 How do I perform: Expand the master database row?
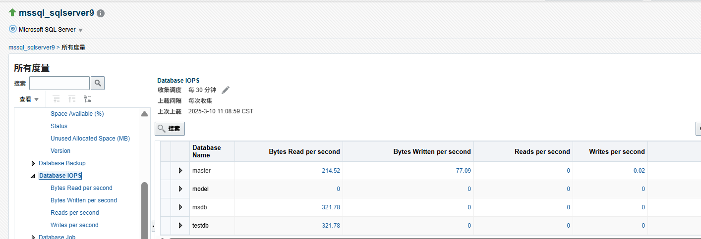point(180,171)
